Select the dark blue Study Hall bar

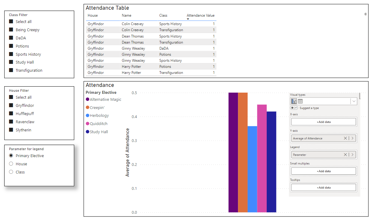[x=272, y=162]
